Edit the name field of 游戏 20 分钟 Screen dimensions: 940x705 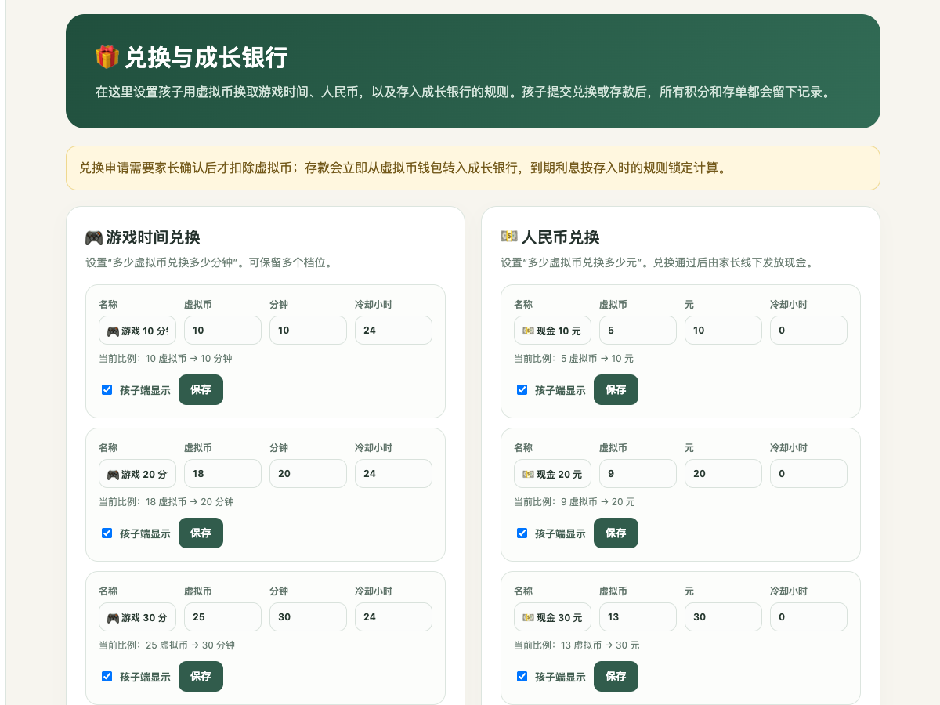(x=137, y=473)
